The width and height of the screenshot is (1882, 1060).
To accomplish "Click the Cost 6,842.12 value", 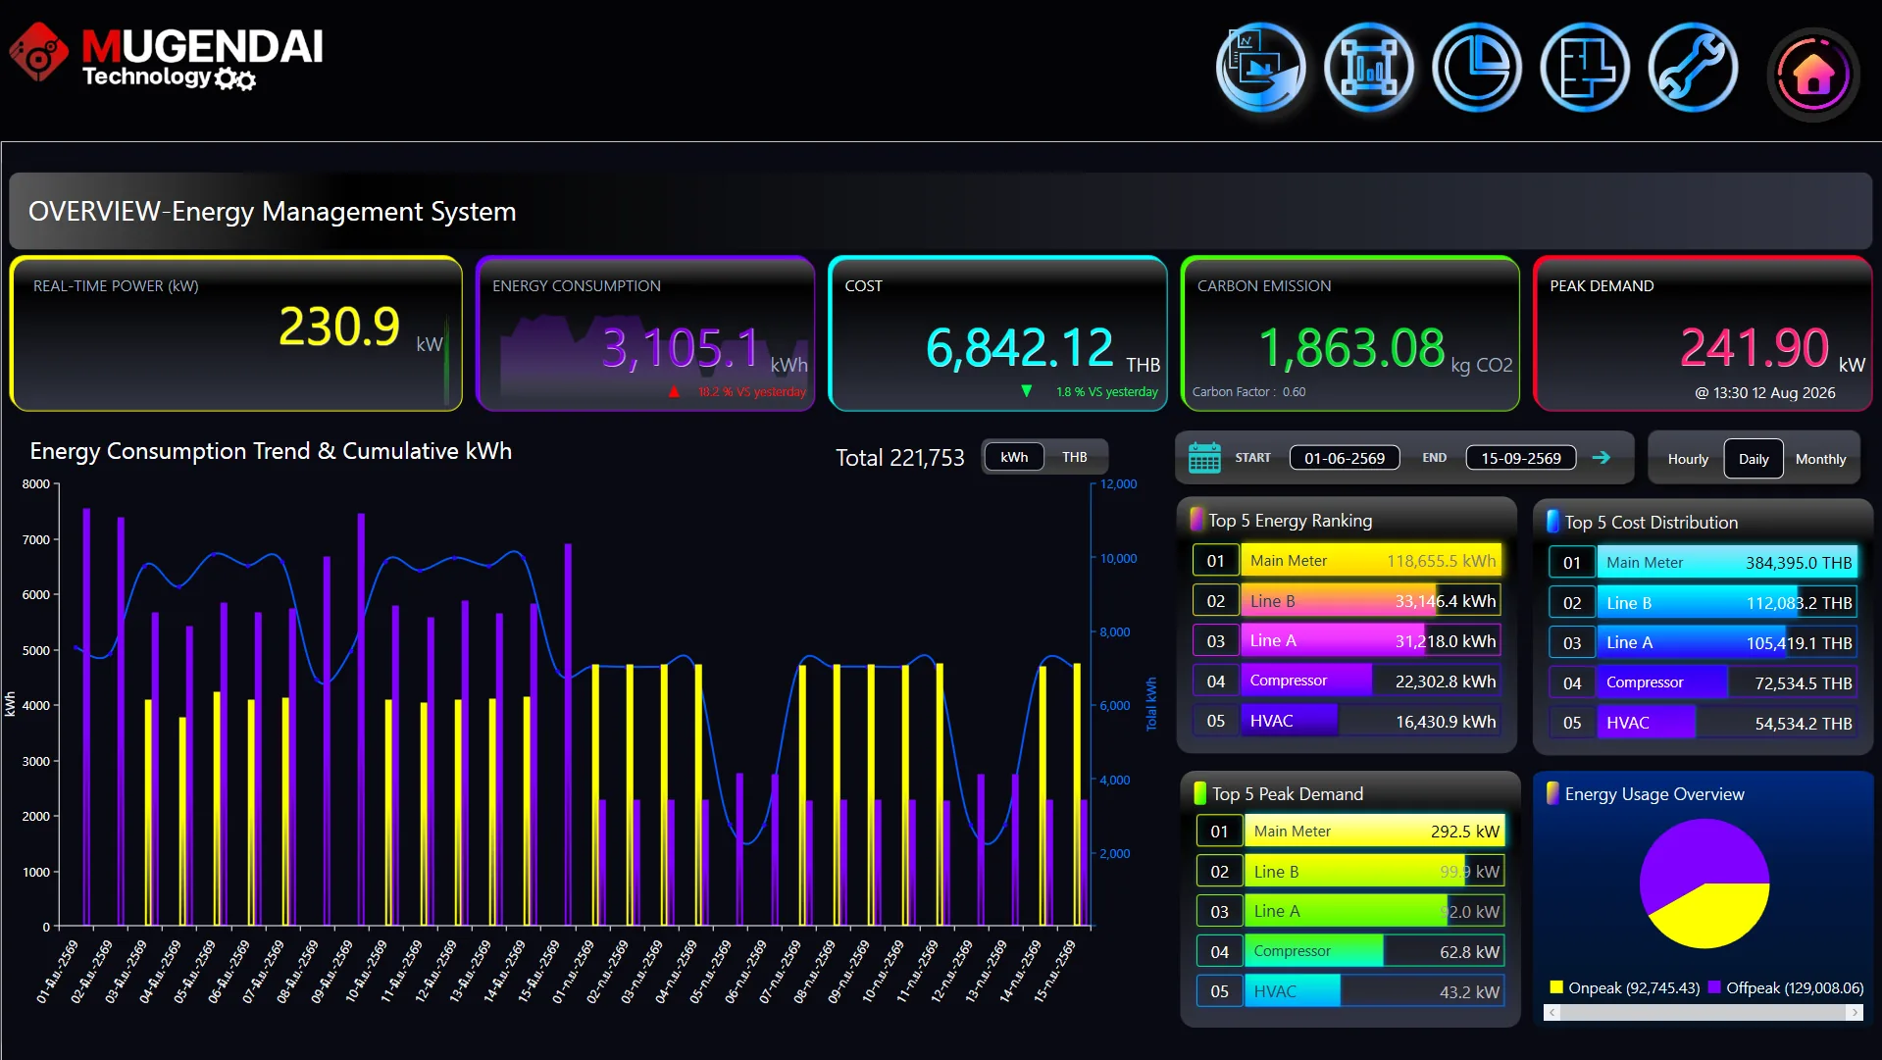I will (1020, 348).
